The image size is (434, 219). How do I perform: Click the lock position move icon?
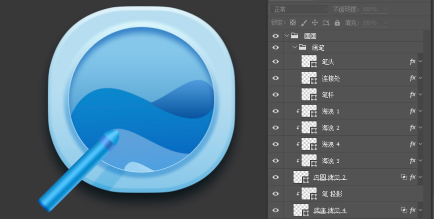pyautogui.click(x=315, y=23)
